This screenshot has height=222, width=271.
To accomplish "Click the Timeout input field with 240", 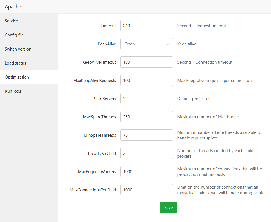I will coord(146,26).
